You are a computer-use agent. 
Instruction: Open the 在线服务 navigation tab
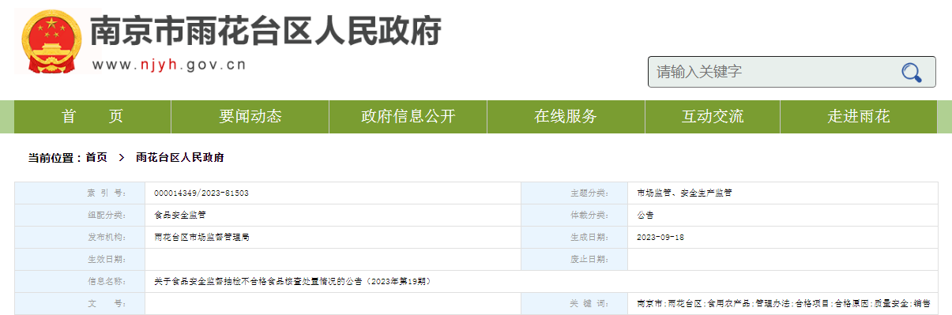pyautogui.click(x=566, y=117)
